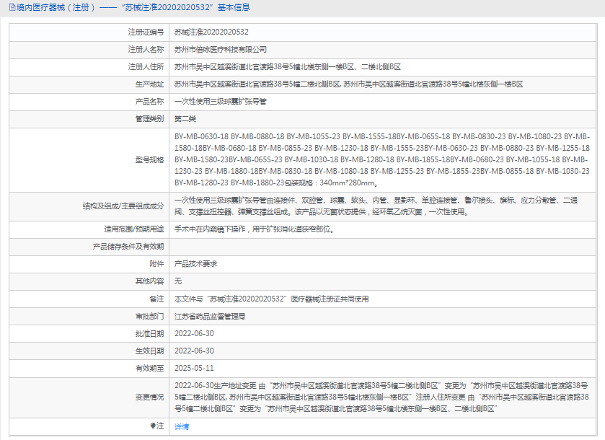Click the bullet icon beside 注 label
Screen dimensions: 605x440
pyautogui.click(x=153, y=426)
